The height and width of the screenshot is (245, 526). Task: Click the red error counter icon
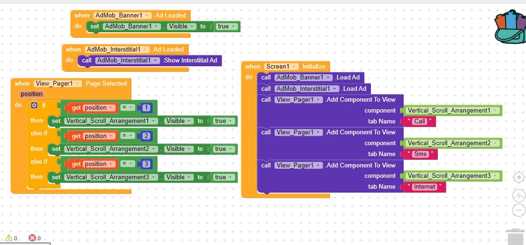(x=32, y=238)
